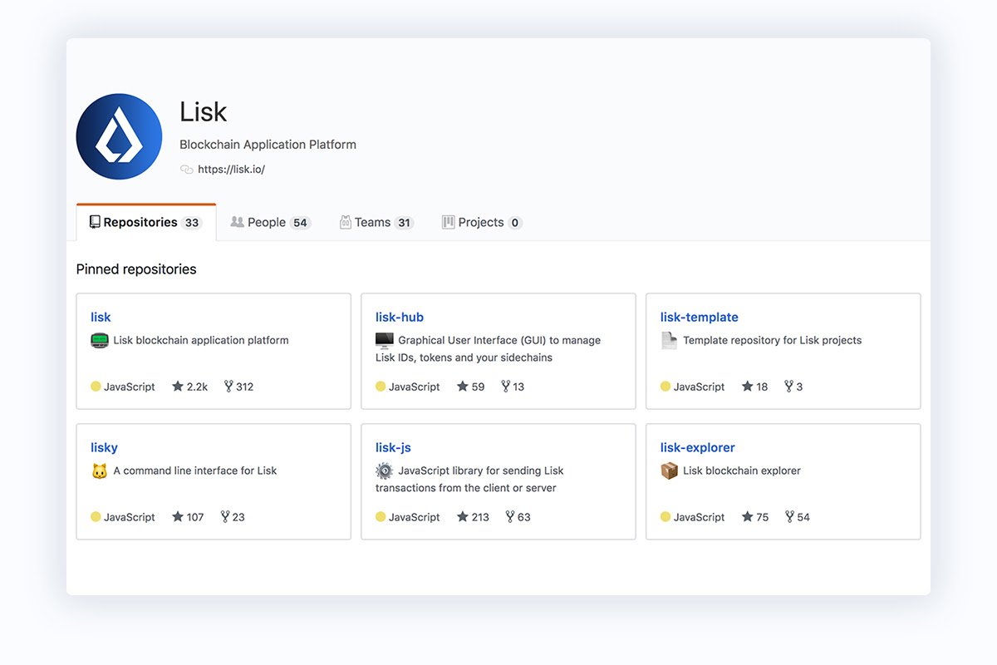Click the Teams count badge 31
This screenshot has width=997, height=665.
(404, 223)
